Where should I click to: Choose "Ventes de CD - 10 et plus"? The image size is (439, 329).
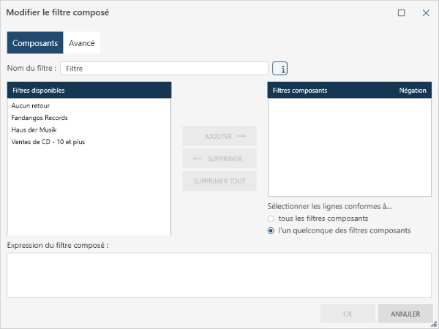48,142
